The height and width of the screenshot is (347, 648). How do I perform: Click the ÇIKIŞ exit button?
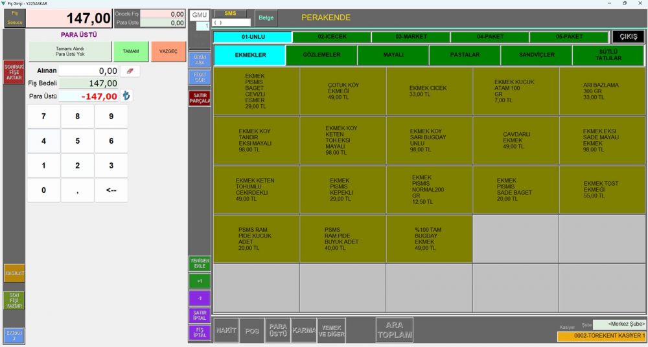tap(628, 37)
